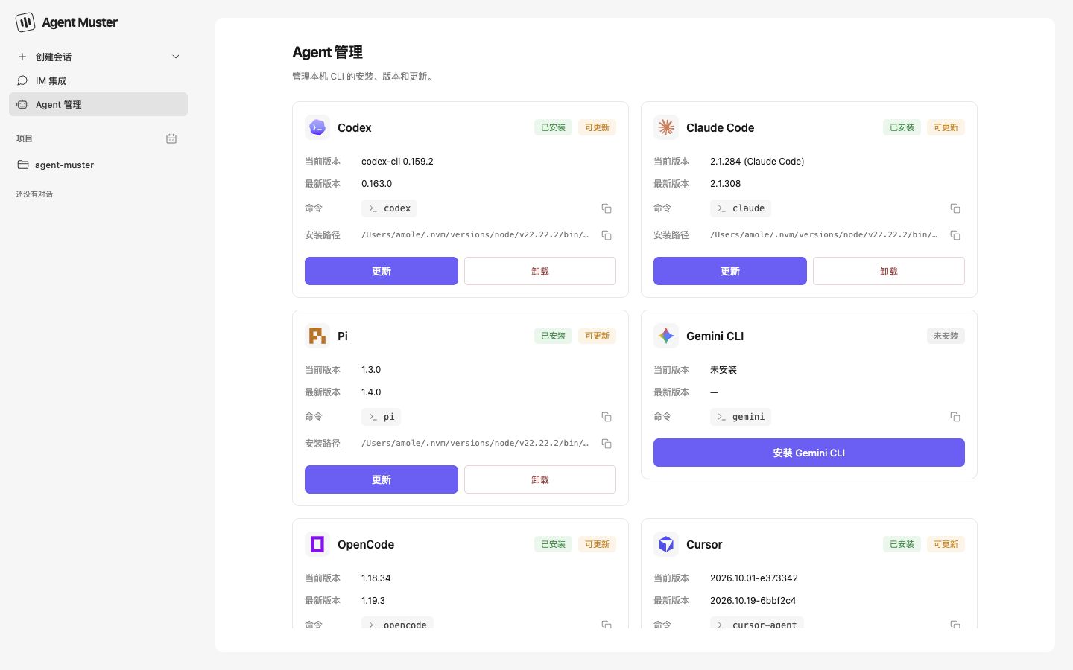This screenshot has width=1073, height=670.
Task: Copy Pi install path
Action: pyautogui.click(x=607, y=444)
